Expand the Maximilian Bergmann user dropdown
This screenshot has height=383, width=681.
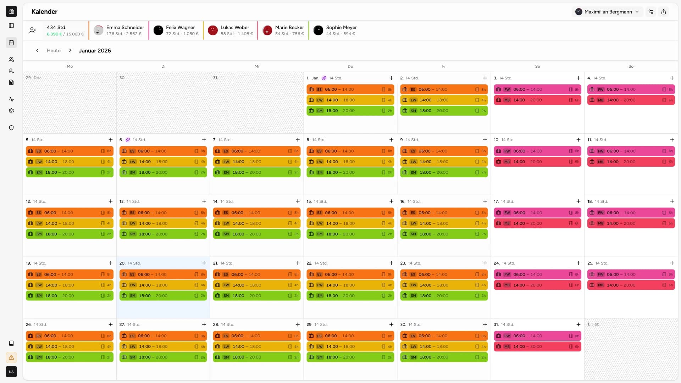pyautogui.click(x=607, y=12)
